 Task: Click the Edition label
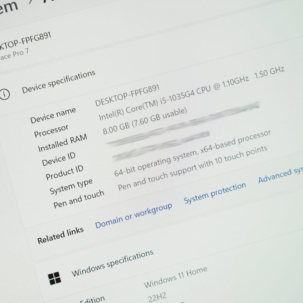(x=92, y=300)
